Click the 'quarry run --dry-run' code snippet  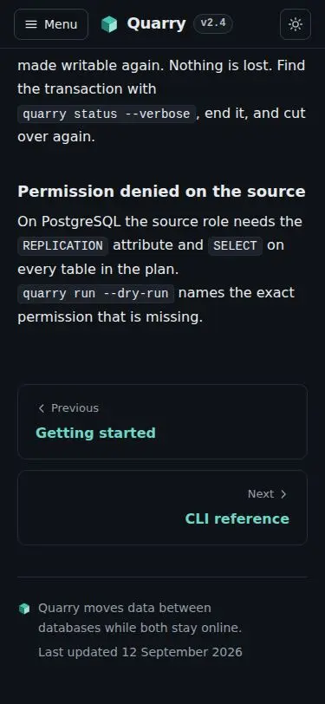coord(95,294)
